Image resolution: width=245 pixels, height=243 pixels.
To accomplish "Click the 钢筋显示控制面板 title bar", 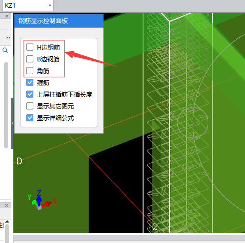I will click(x=59, y=21).
